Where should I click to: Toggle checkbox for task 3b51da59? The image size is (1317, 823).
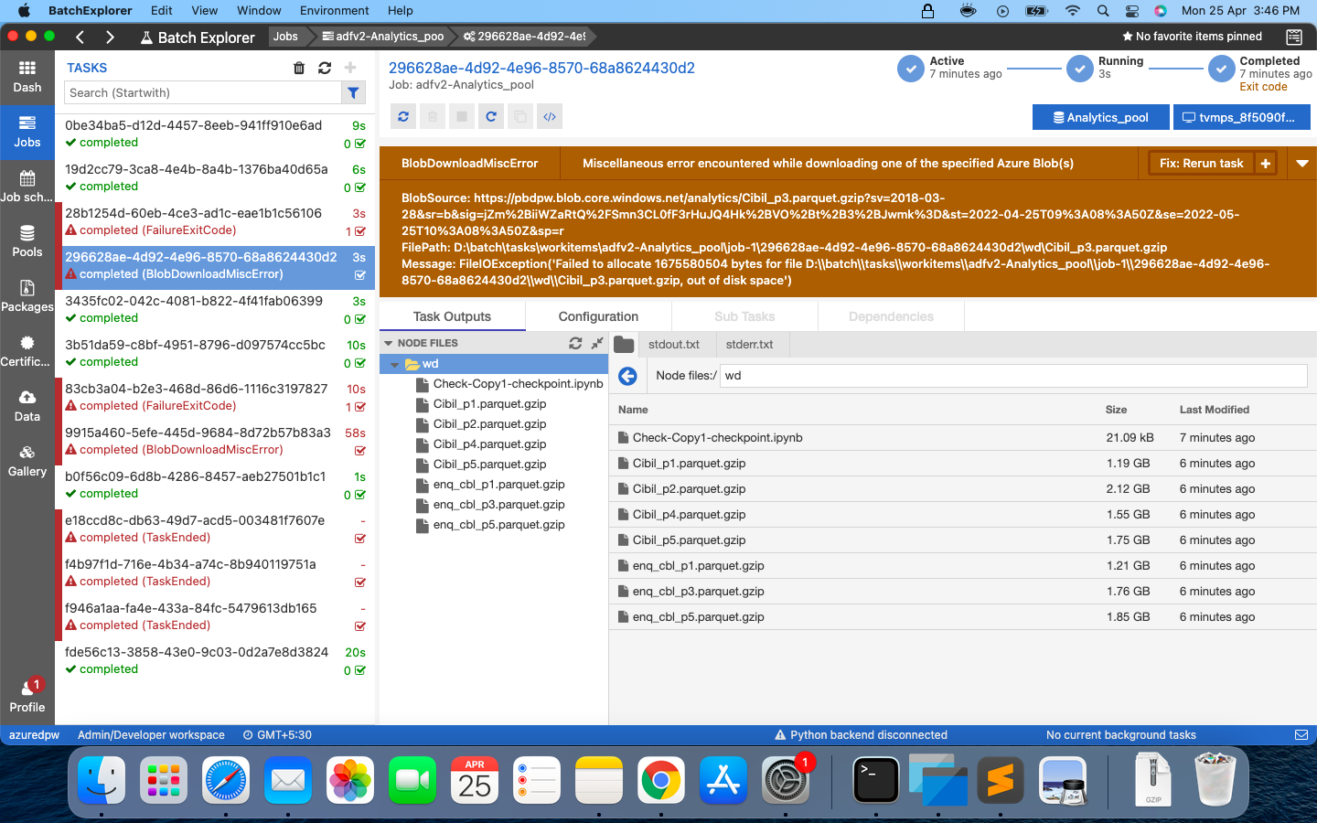(360, 363)
